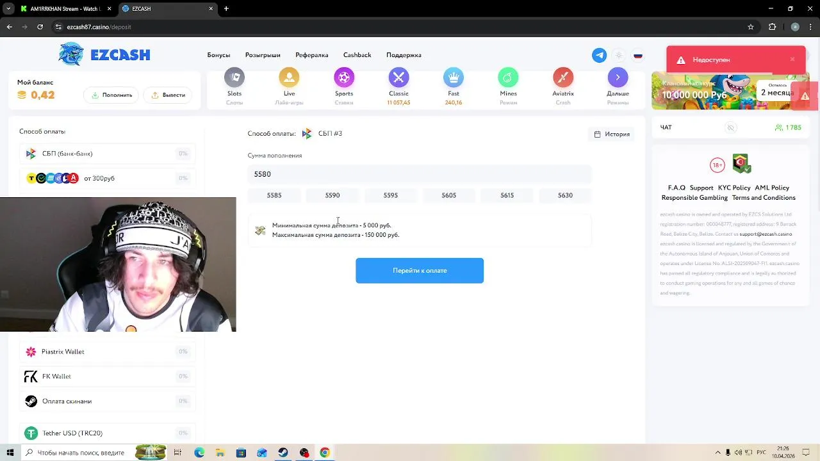Viewport: 820px width, 461px height.
Task: Open the F.A.Q link
Action: point(676,188)
